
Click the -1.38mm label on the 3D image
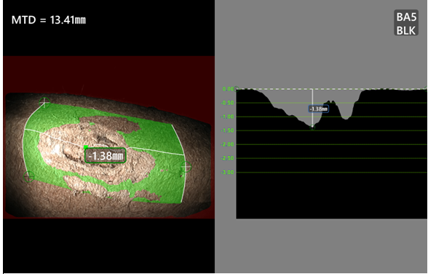pos(106,156)
